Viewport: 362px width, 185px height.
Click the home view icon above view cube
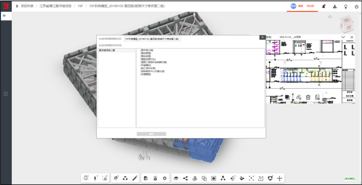click(330, 16)
